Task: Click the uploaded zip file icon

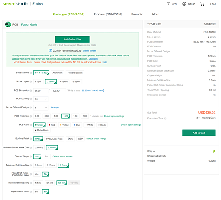Action: [x=50, y=50]
